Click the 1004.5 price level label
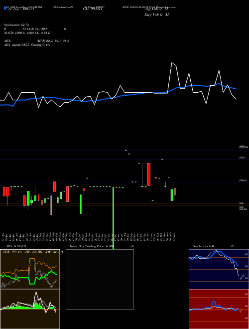 pos(243,180)
